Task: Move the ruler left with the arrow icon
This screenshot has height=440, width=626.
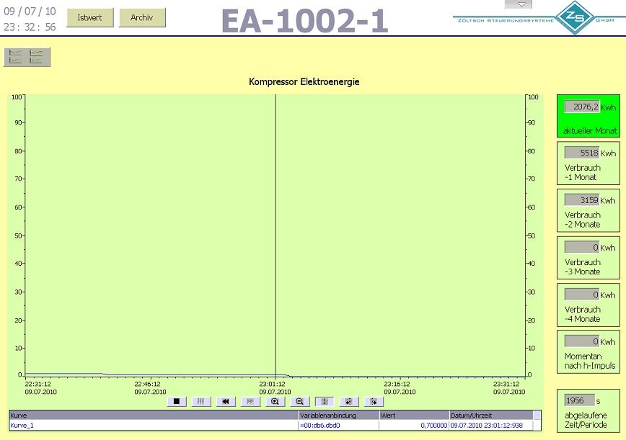Action: [348, 402]
